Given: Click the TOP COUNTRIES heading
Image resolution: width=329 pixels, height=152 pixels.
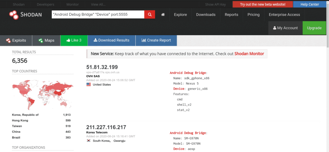Looking at the screenshot, I should [24, 71].
